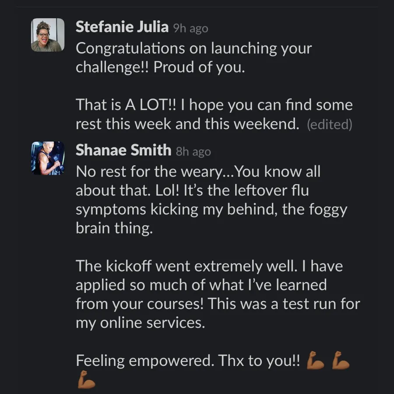Click the Feeling empowered line
394x394 pixels.
pyautogui.click(x=188, y=360)
